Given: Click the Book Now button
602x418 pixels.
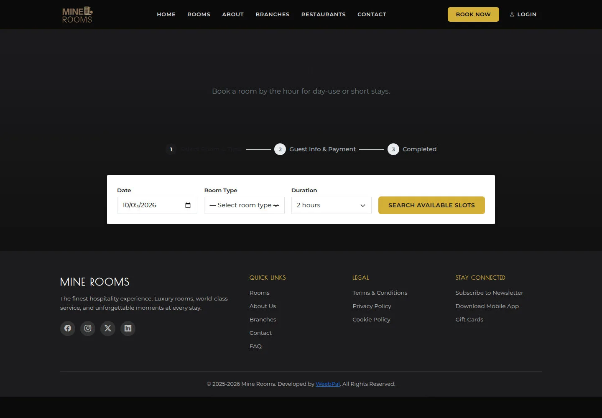Looking at the screenshot, I should [473, 14].
